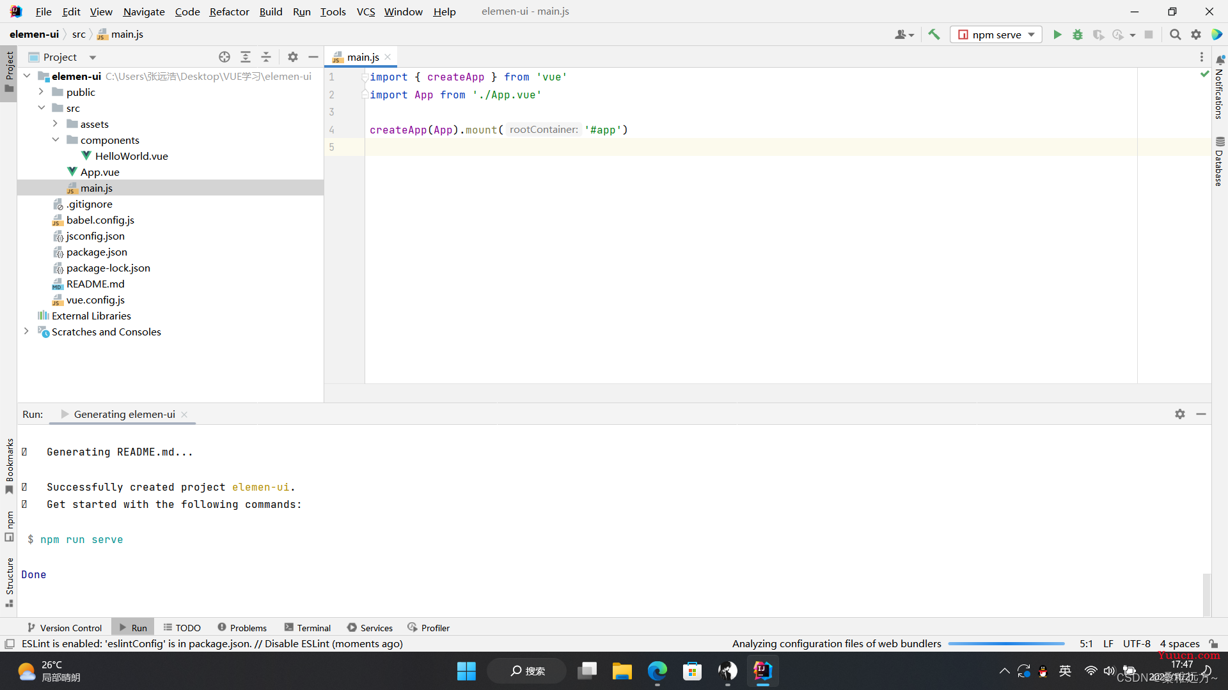
Task: Run the npm serve configuration
Action: click(x=1057, y=34)
